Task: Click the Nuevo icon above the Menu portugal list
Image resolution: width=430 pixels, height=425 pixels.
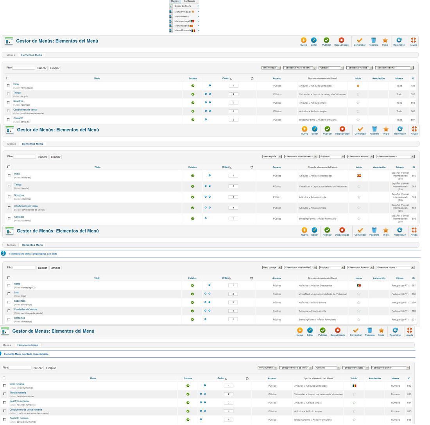Action: pyautogui.click(x=304, y=230)
